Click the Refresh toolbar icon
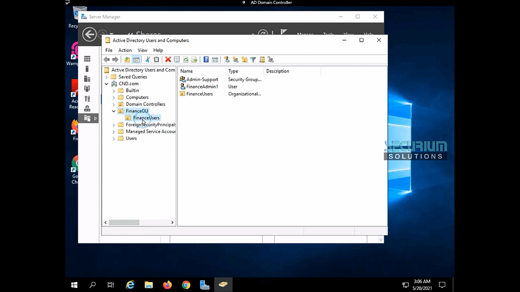This screenshot has height=292, width=520. [186, 60]
